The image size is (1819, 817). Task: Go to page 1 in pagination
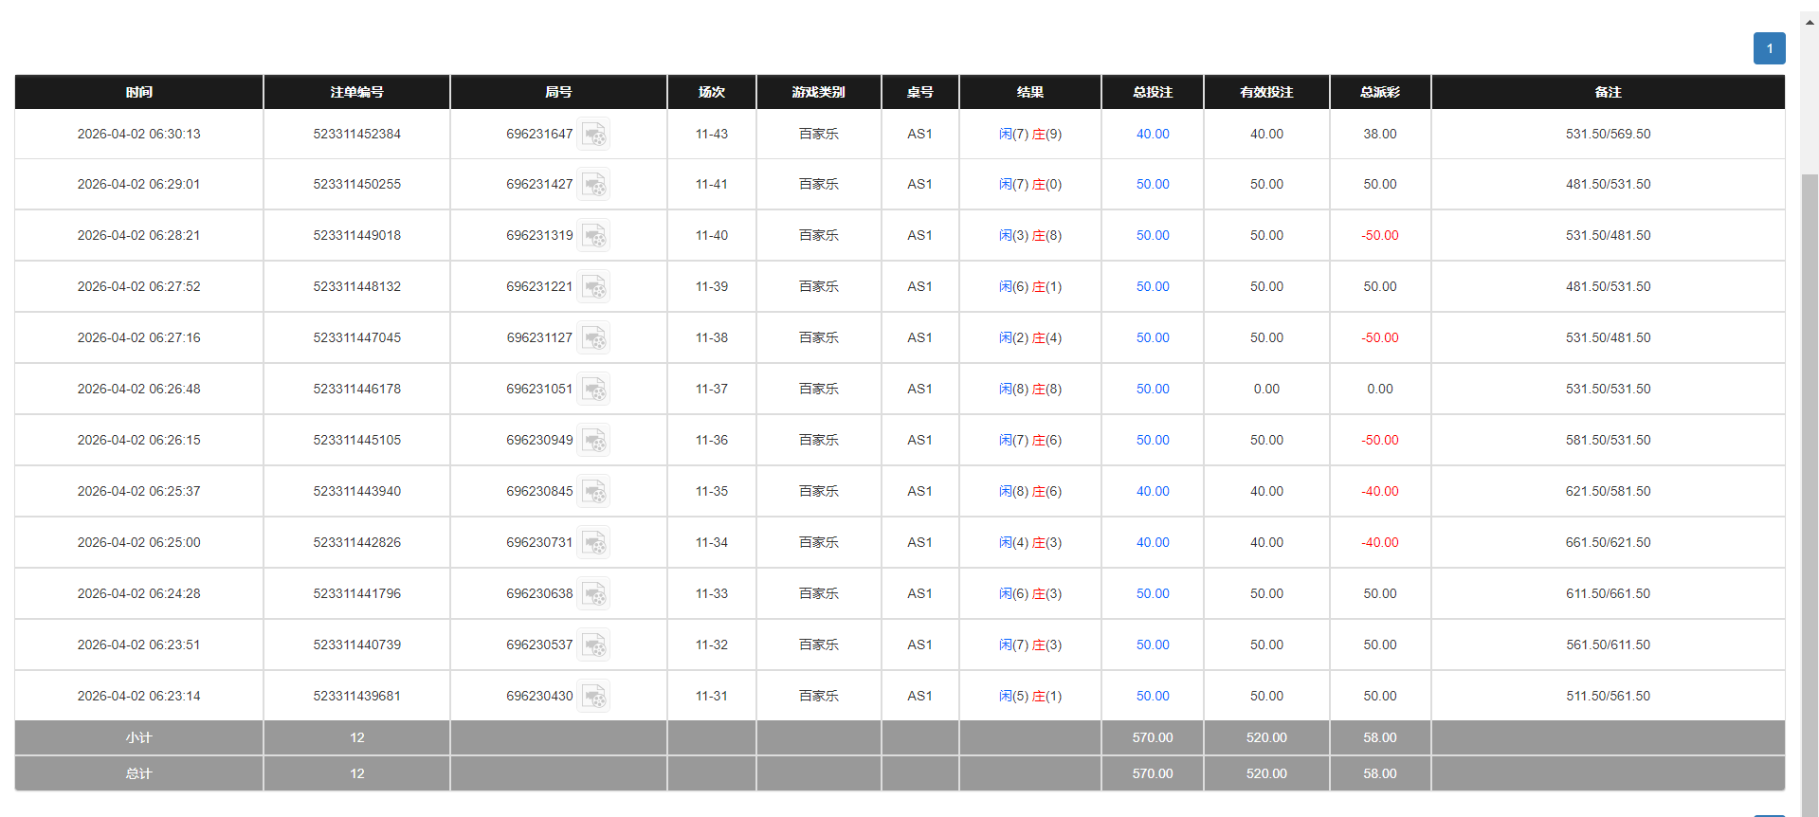(1769, 48)
